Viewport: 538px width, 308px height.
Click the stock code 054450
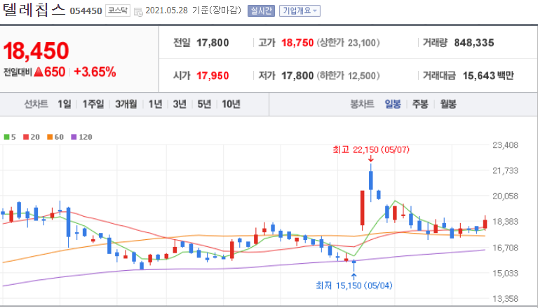(x=86, y=11)
